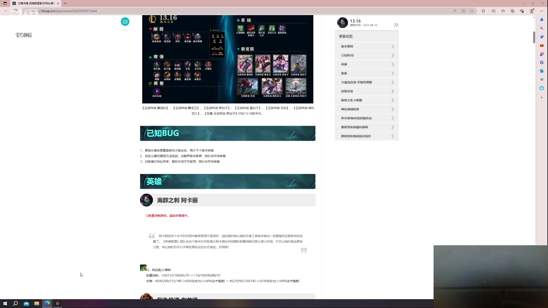Open Edge Settings and more menu
The image size is (548, 308).
tap(541, 11)
